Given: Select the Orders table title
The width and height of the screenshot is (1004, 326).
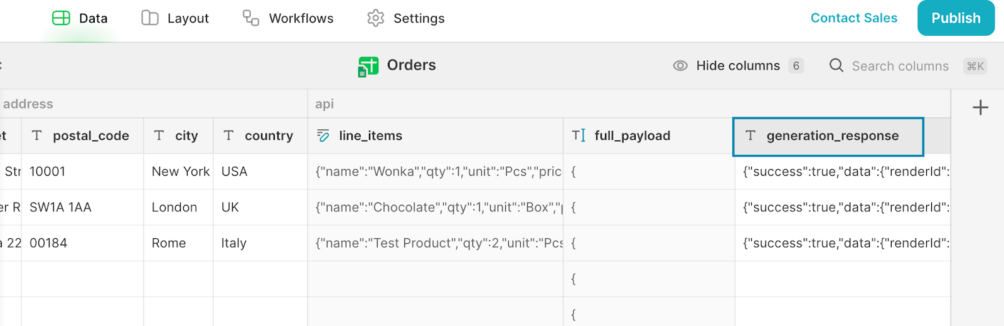Looking at the screenshot, I should [412, 65].
